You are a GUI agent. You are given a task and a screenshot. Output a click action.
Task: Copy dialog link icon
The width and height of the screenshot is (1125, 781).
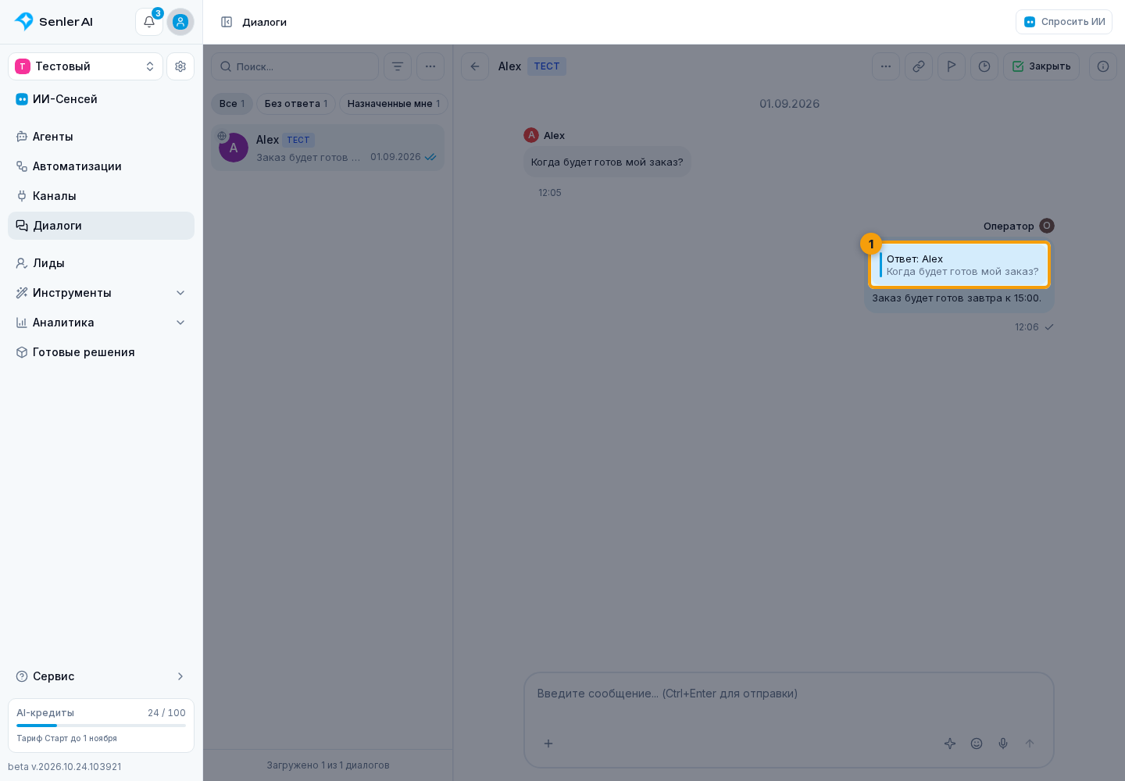click(919, 66)
